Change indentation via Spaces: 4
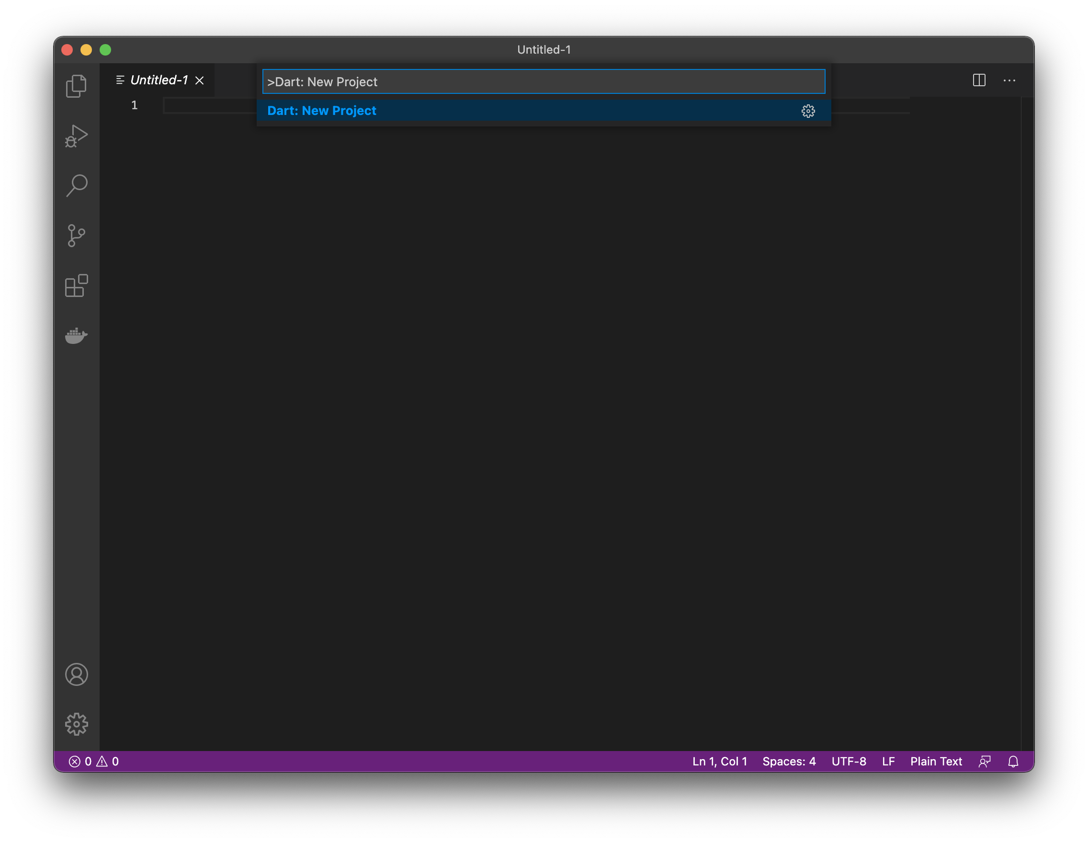The width and height of the screenshot is (1088, 843). pyautogui.click(x=789, y=761)
